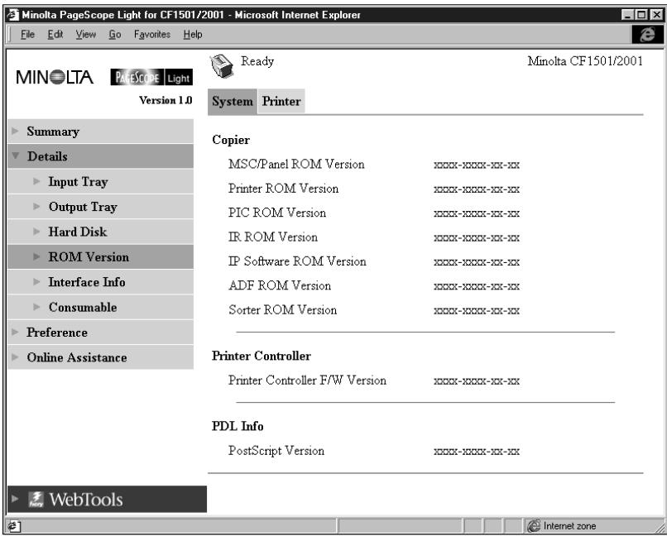The image size is (667, 536).
Task: Go to Output Tray details
Action: (x=100, y=207)
